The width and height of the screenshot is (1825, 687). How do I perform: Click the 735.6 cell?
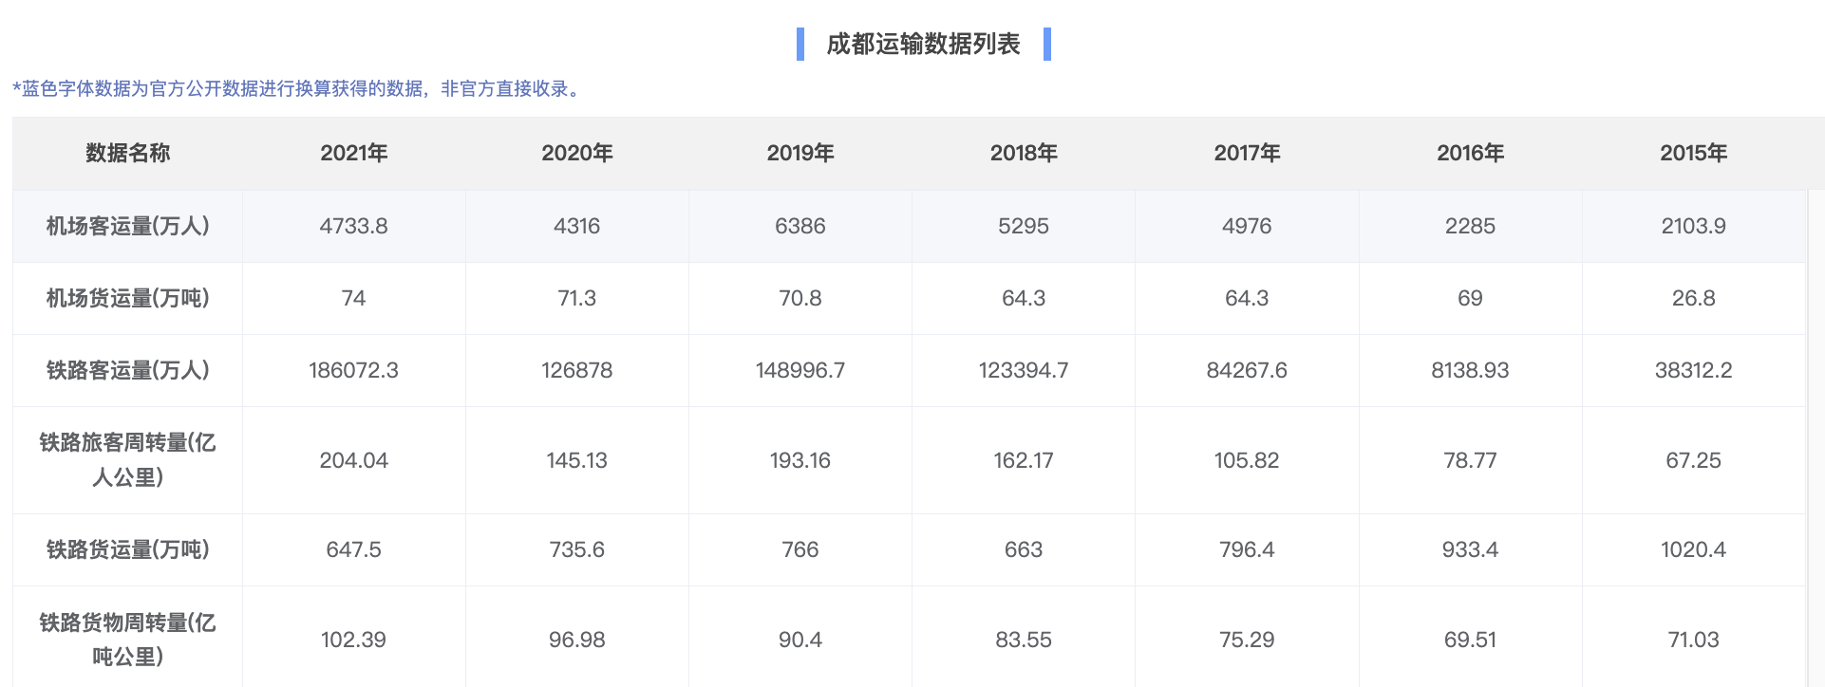pos(577,549)
